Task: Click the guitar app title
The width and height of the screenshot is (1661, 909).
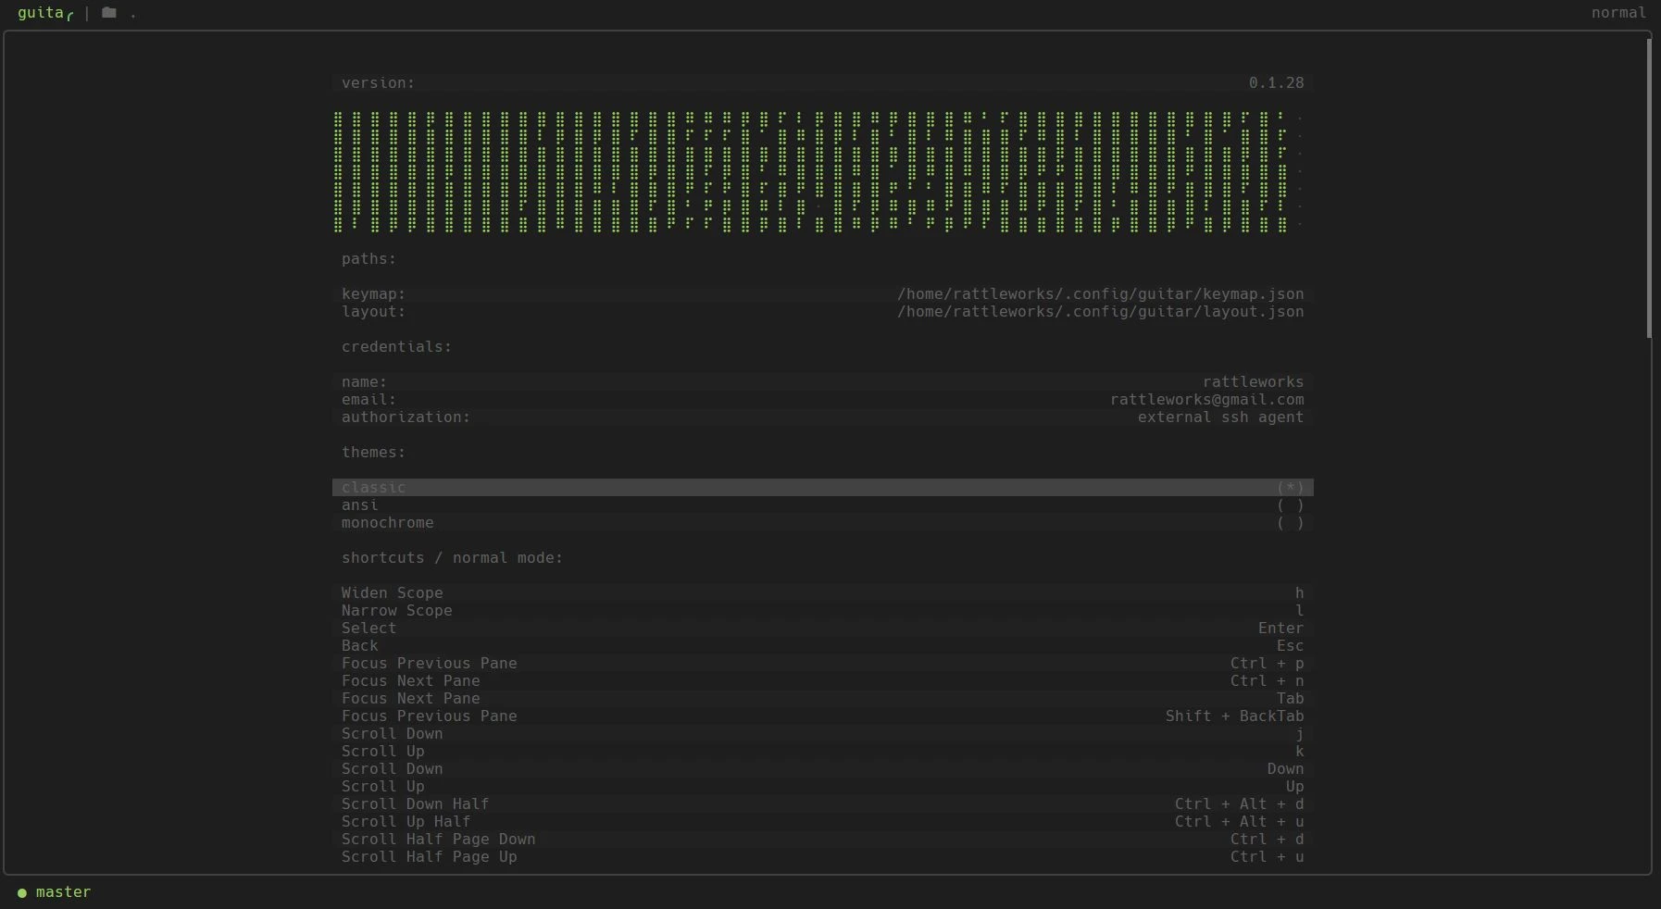Action: point(45,13)
